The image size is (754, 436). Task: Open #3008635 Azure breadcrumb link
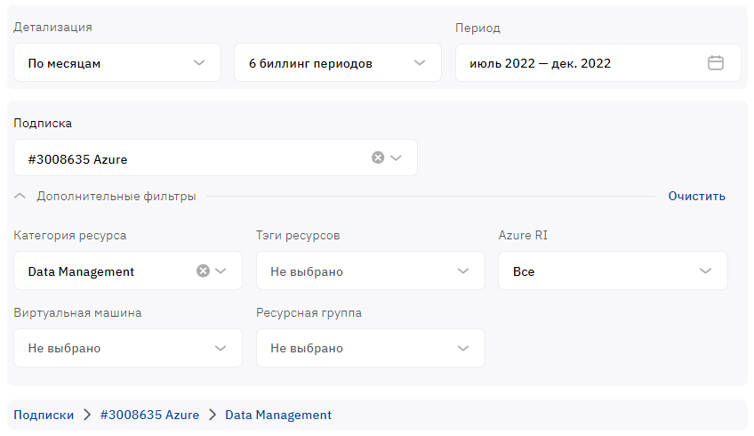149,415
